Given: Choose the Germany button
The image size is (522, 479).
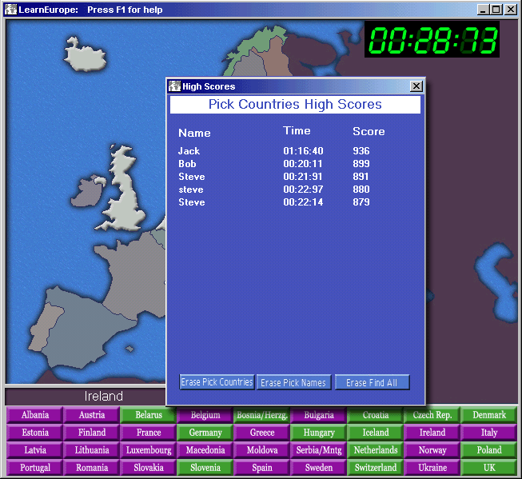Looking at the screenshot, I should coord(205,433).
